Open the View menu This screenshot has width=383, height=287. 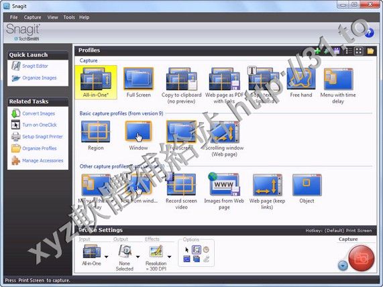(52, 17)
